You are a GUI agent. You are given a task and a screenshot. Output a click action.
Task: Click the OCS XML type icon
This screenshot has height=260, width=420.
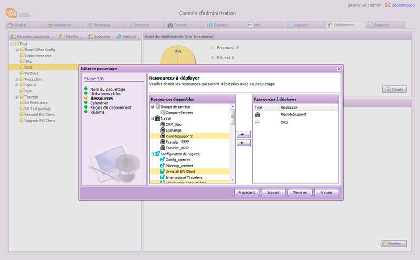click(257, 122)
